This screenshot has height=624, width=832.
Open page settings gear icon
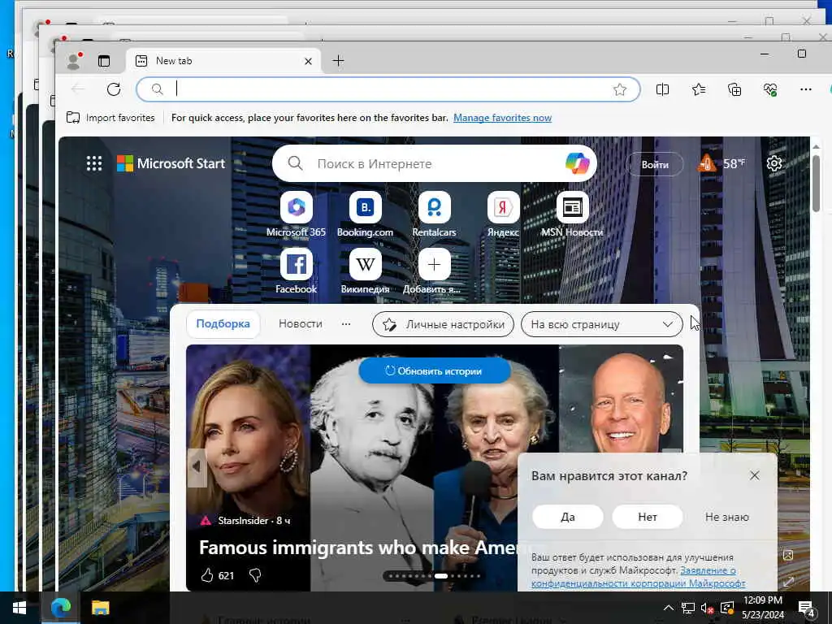pos(774,163)
